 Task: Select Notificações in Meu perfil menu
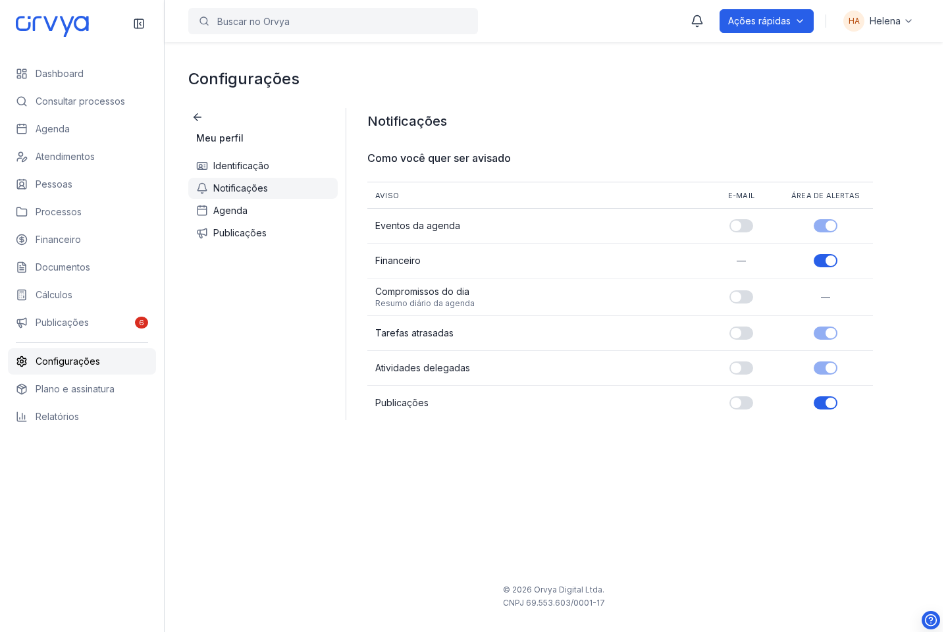pyautogui.click(x=263, y=188)
